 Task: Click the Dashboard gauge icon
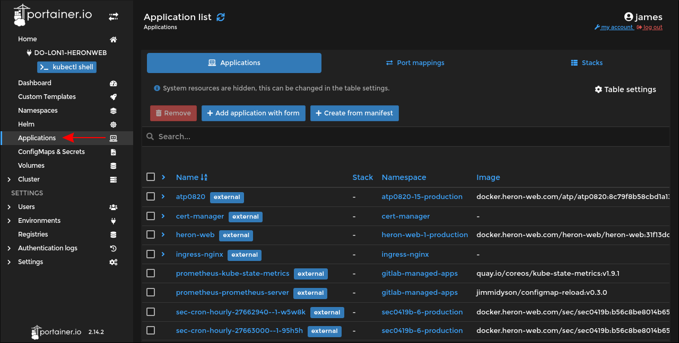pos(113,83)
